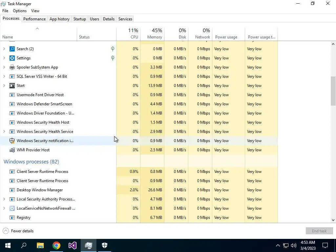Open the Options menu
Screen dimensions: 336x252
click(x=20, y=11)
